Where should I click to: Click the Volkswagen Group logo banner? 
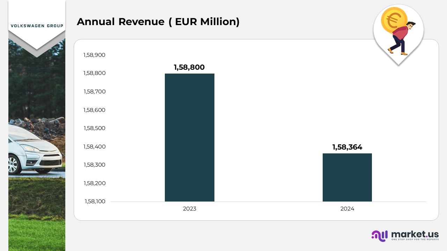pyautogui.click(x=37, y=26)
